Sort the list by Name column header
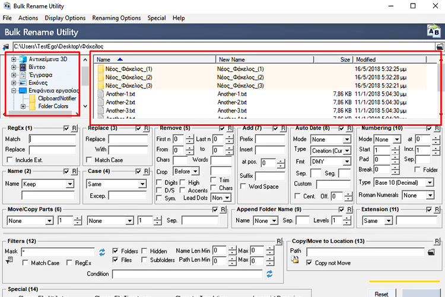Image resolution: width=445 pixels, height=297 pixels. [155, 59]
